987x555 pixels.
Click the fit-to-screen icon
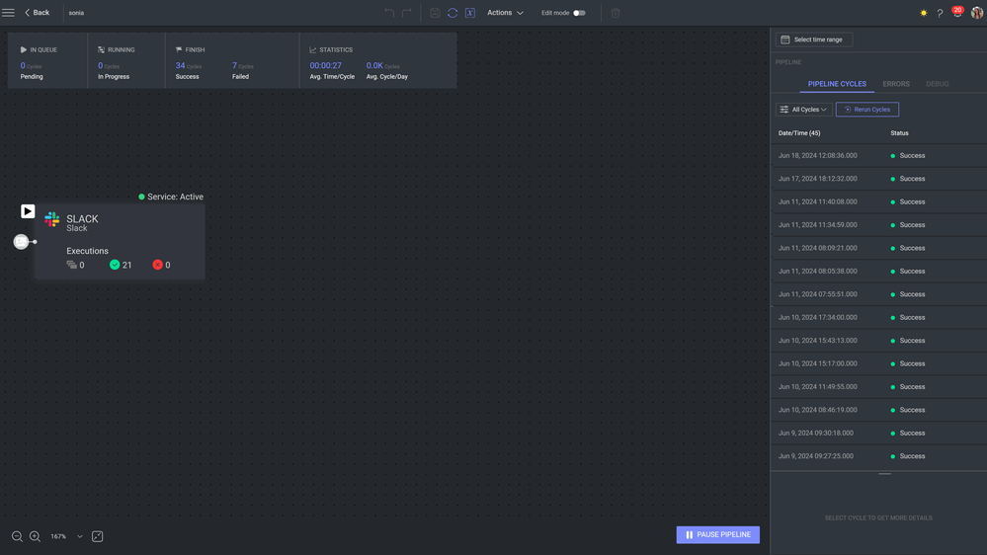point(98,537)
